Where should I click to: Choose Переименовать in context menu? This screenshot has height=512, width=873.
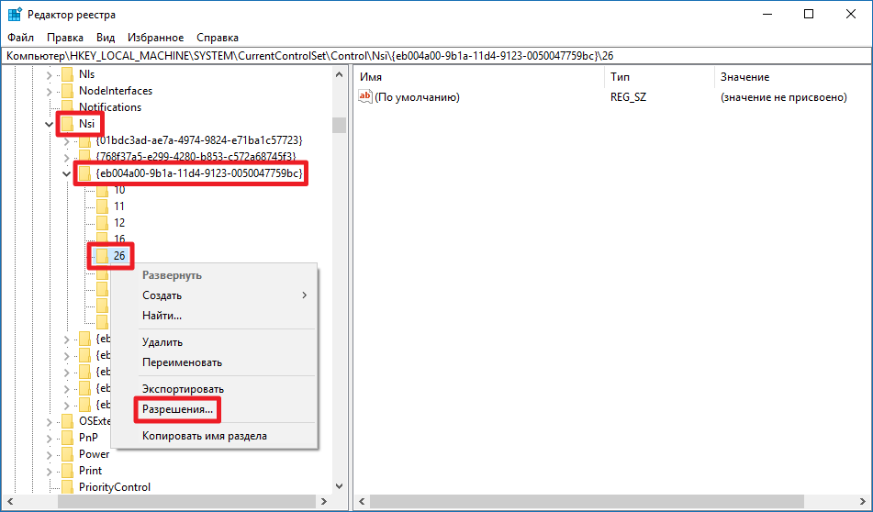pos(182,362)
